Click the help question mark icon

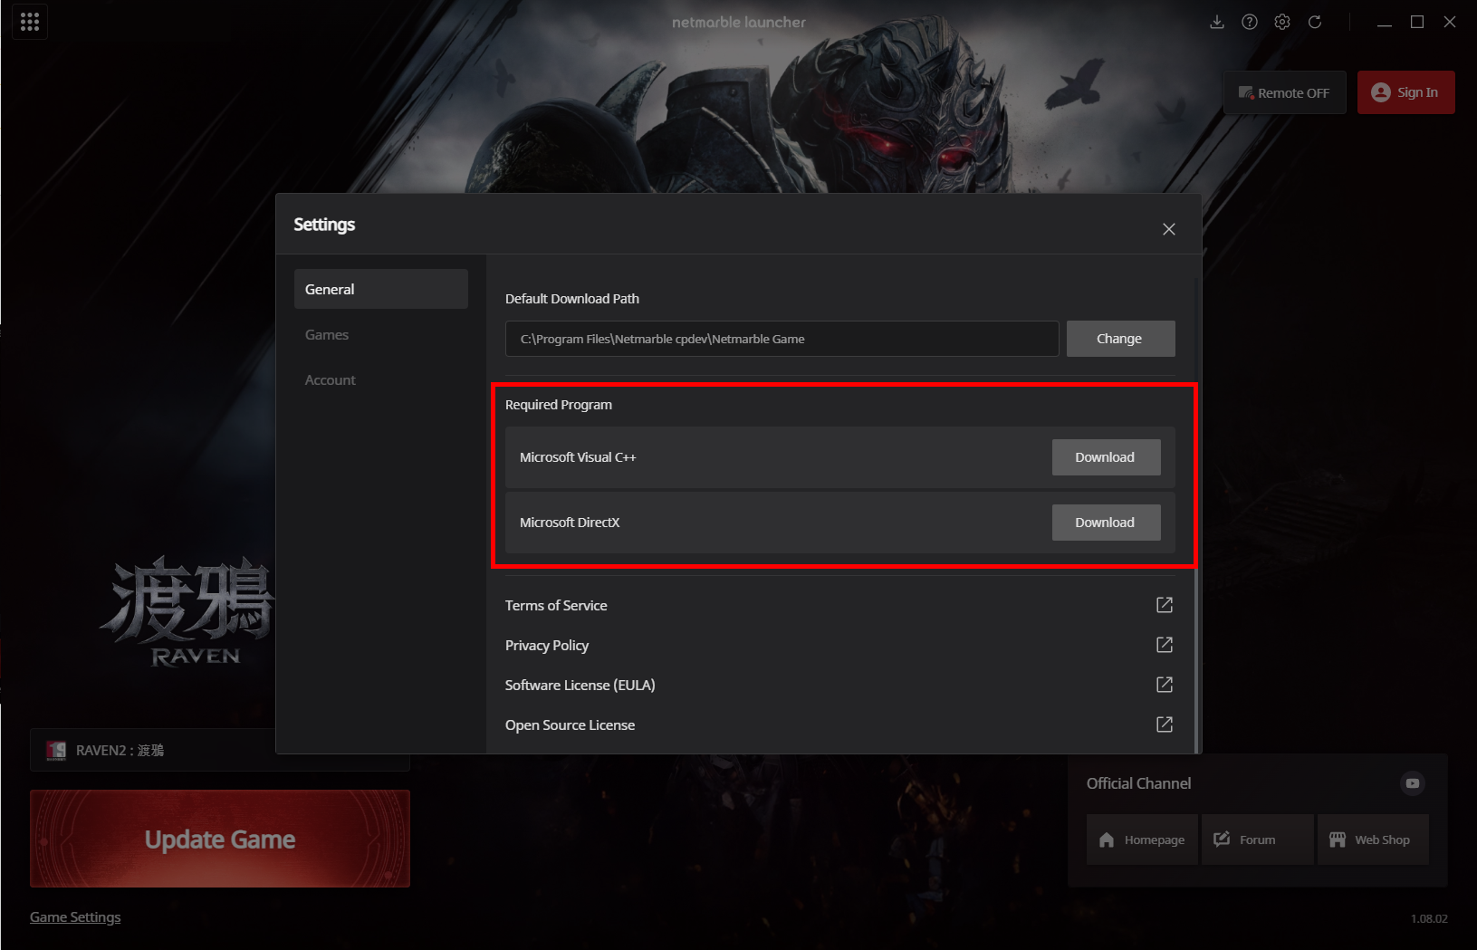click(x=1250, y=22)
